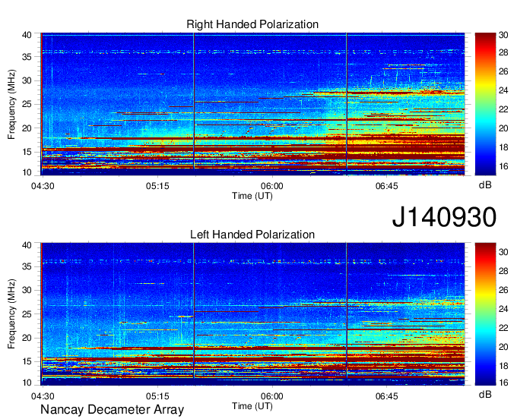The image size is (517, 419).
Task: Click the 06:45 tick on top plot
Action: pos(387,186)
